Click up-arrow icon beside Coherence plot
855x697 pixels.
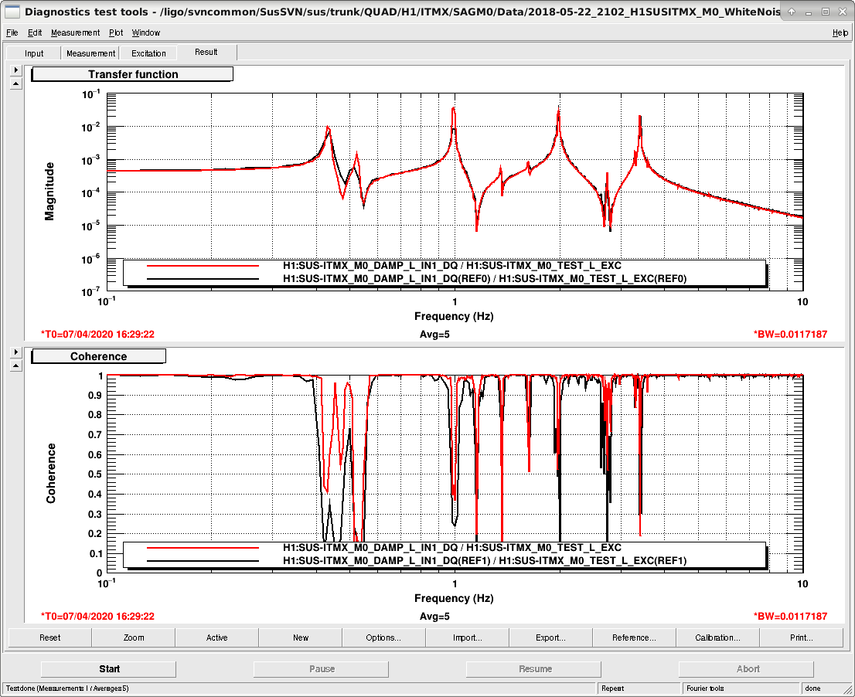[x=15, y=366]
